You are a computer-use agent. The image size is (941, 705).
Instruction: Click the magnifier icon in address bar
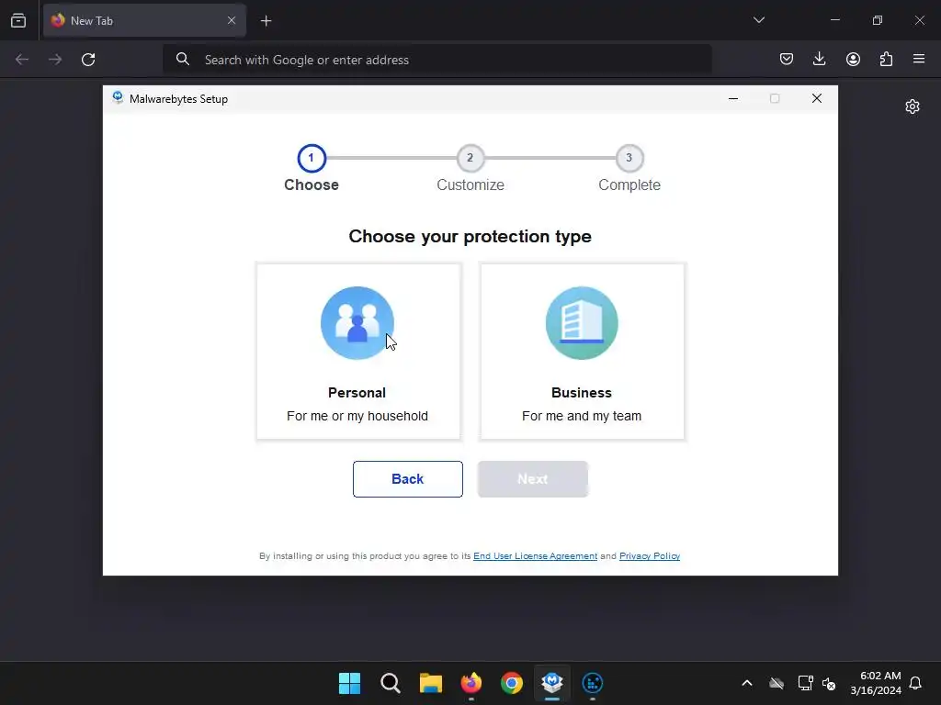[x=183, y=60]
